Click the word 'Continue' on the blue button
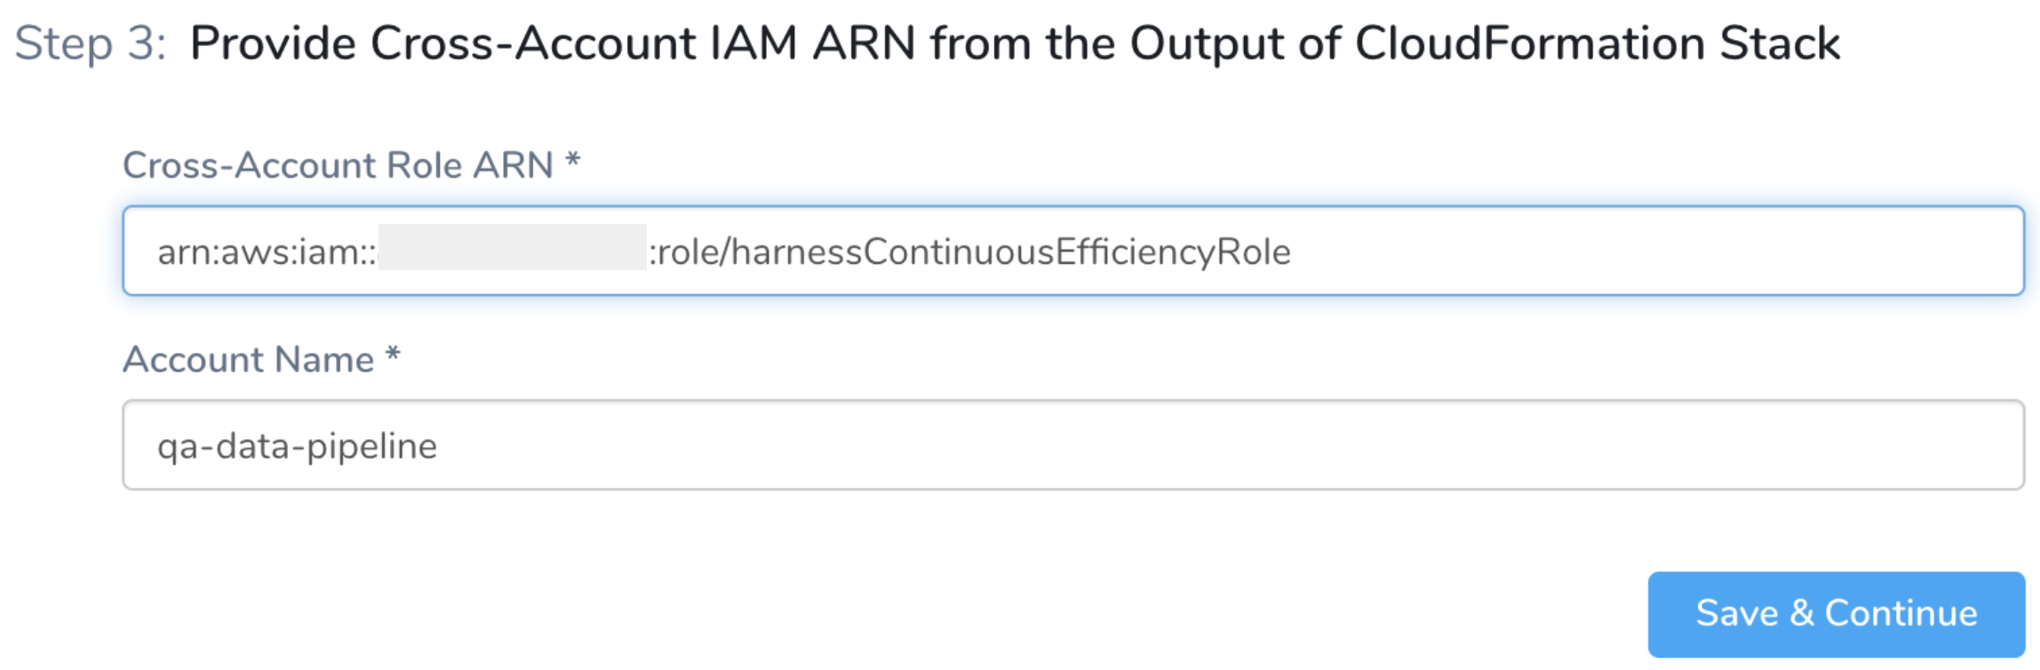This screenshot has width=2040, height=670. point(1901,614)
